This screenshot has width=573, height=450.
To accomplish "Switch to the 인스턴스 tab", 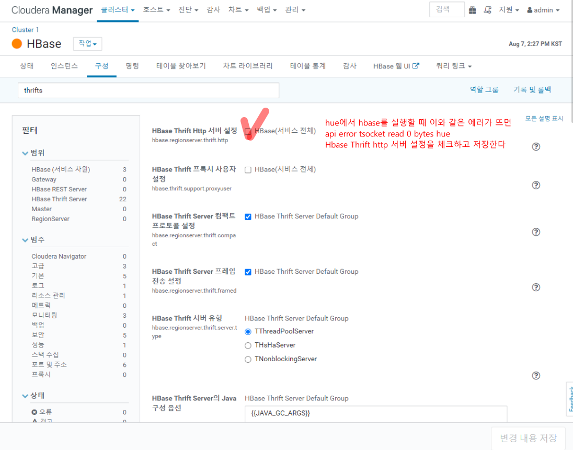I will coord(64,66).
